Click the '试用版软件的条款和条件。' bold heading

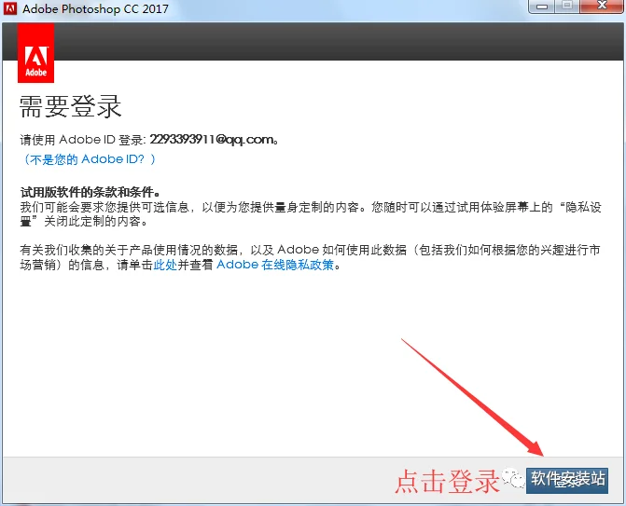point(90,192)
